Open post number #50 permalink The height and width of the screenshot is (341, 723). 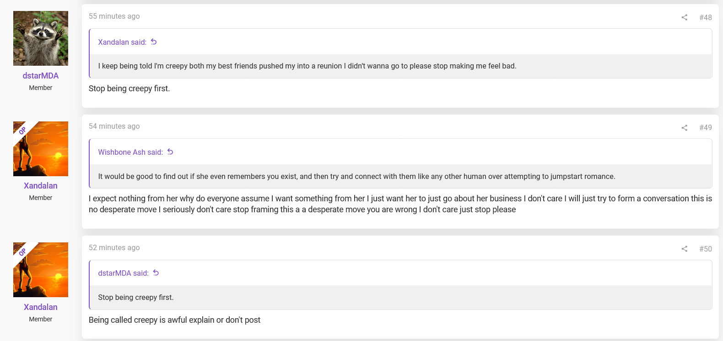click(x=706, y=249)
